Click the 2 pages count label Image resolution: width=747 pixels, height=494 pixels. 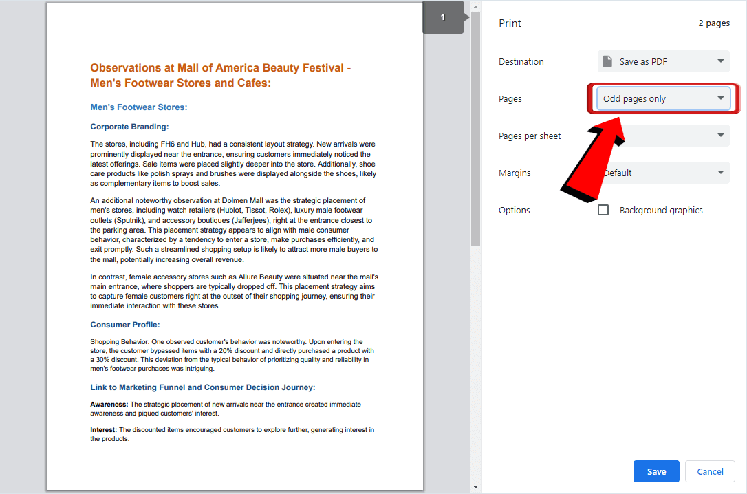pyautogui.click(x=713, y=23)
